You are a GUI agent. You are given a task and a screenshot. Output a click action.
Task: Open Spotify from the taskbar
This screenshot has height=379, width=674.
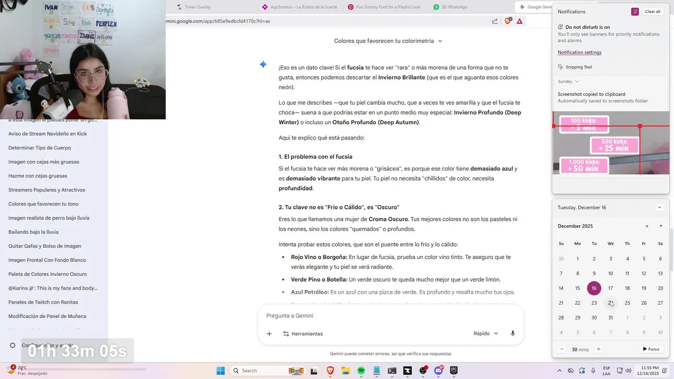[361, 371]
